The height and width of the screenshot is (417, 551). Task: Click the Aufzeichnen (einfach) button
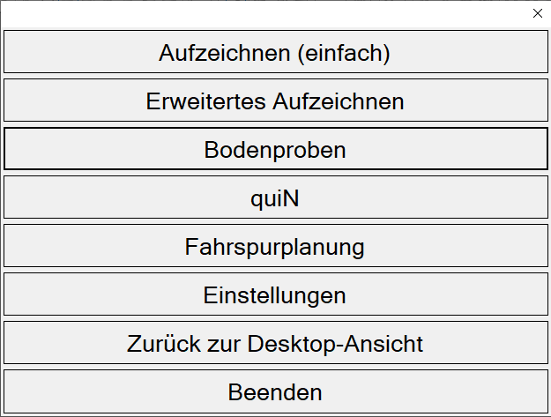275,52
